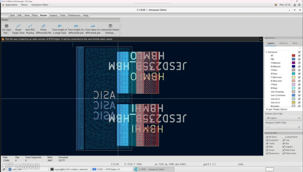Open the Places menu in top panel

pyautogui.click(x=24, y=5)
